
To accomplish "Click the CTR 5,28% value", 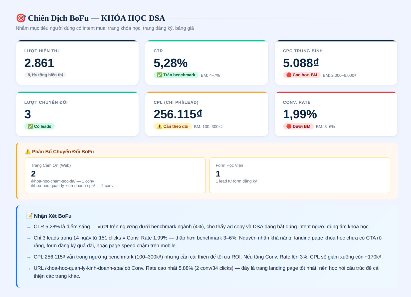I will point(171,63).
